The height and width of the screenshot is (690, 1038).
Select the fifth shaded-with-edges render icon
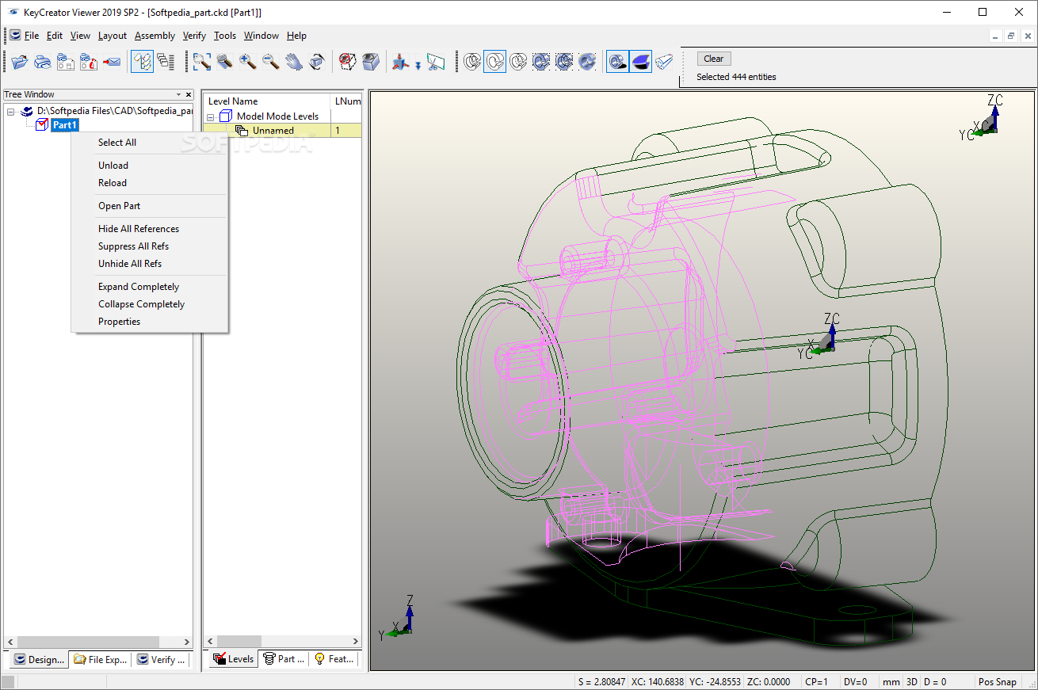point(564,62)
